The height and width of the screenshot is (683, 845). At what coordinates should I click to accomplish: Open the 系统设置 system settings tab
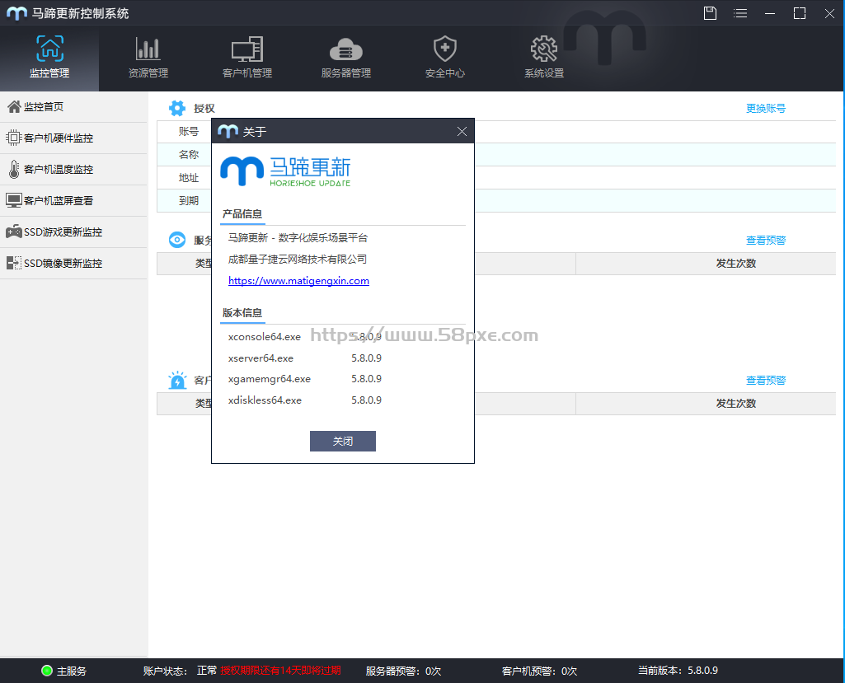click(x=544, y=58)
